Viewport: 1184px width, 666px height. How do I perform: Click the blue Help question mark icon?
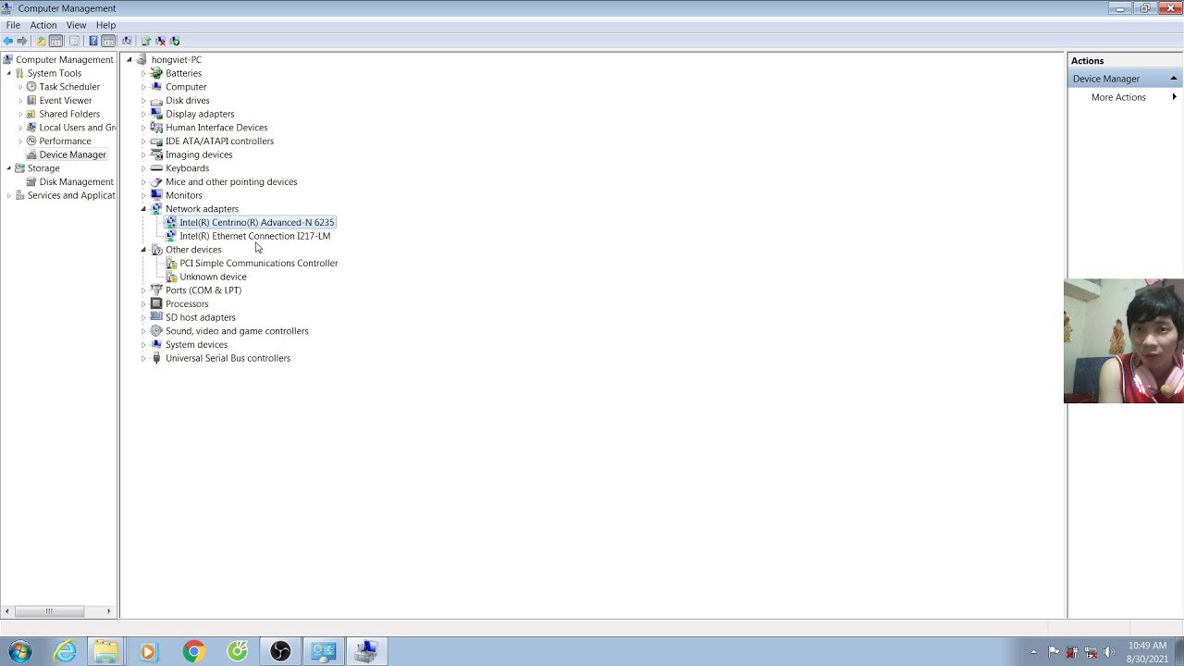tap(93, 41)
